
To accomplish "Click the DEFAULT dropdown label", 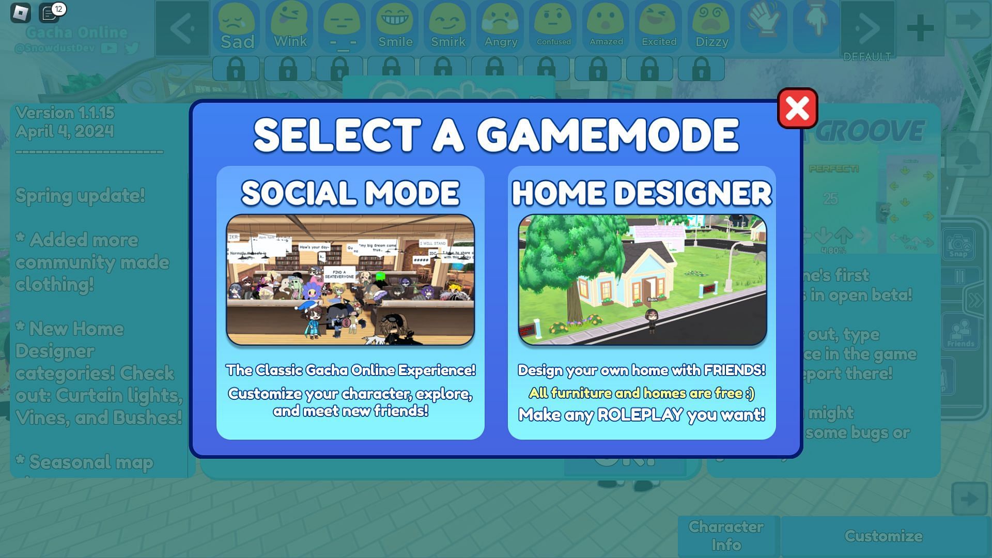I will 866,56.
